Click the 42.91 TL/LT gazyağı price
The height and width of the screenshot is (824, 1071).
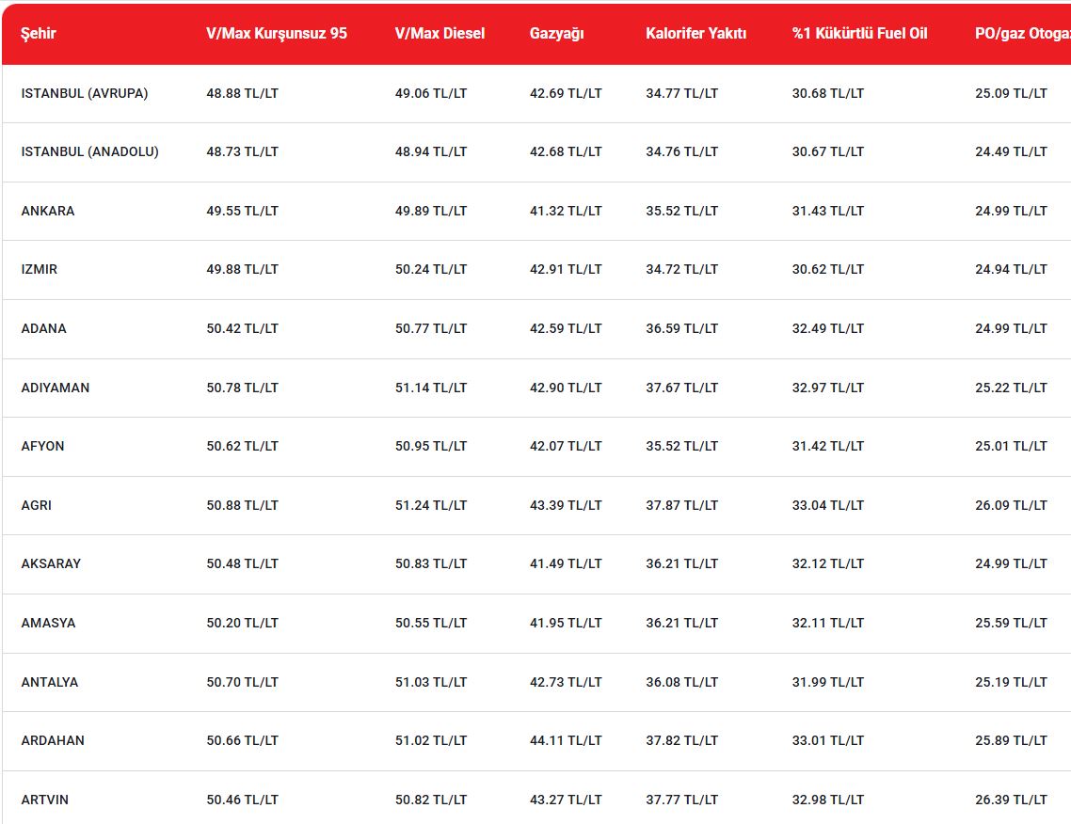[566, 269]
